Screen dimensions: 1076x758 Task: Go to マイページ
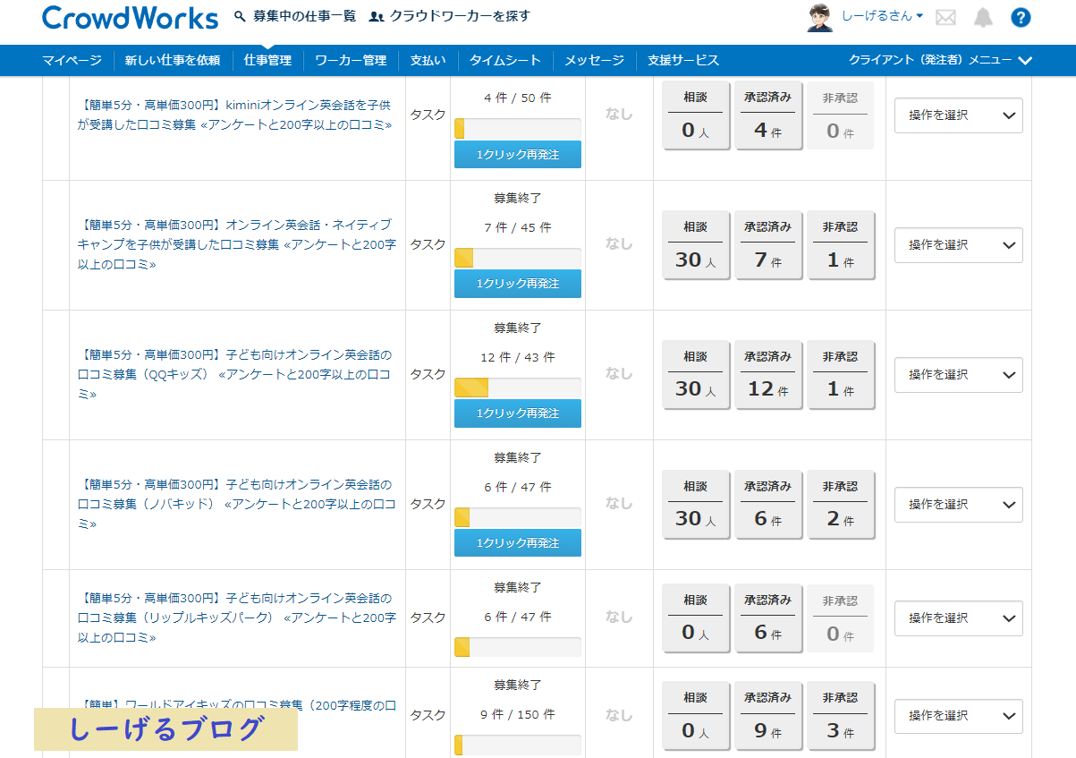(x=72, y=60)
